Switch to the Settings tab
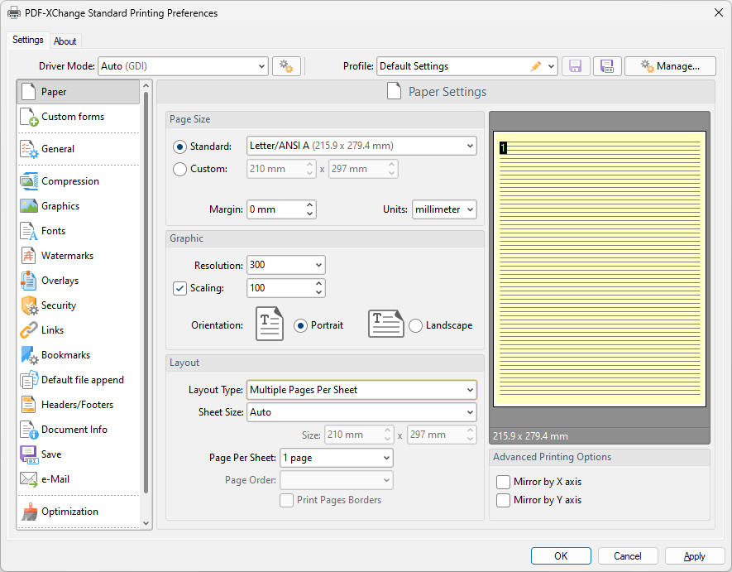The image size is (732, 572). pyautogui.click(x=28, y=40)
